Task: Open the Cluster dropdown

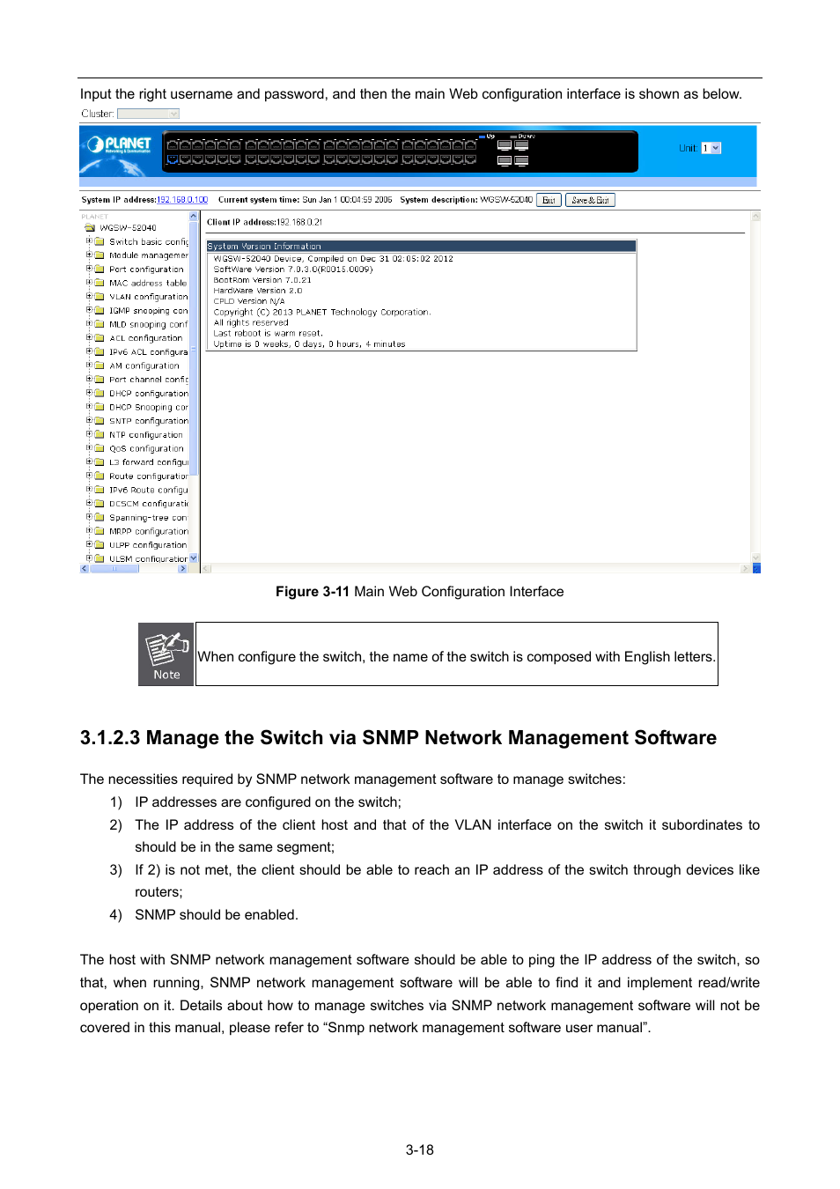Action: [148, 114]
